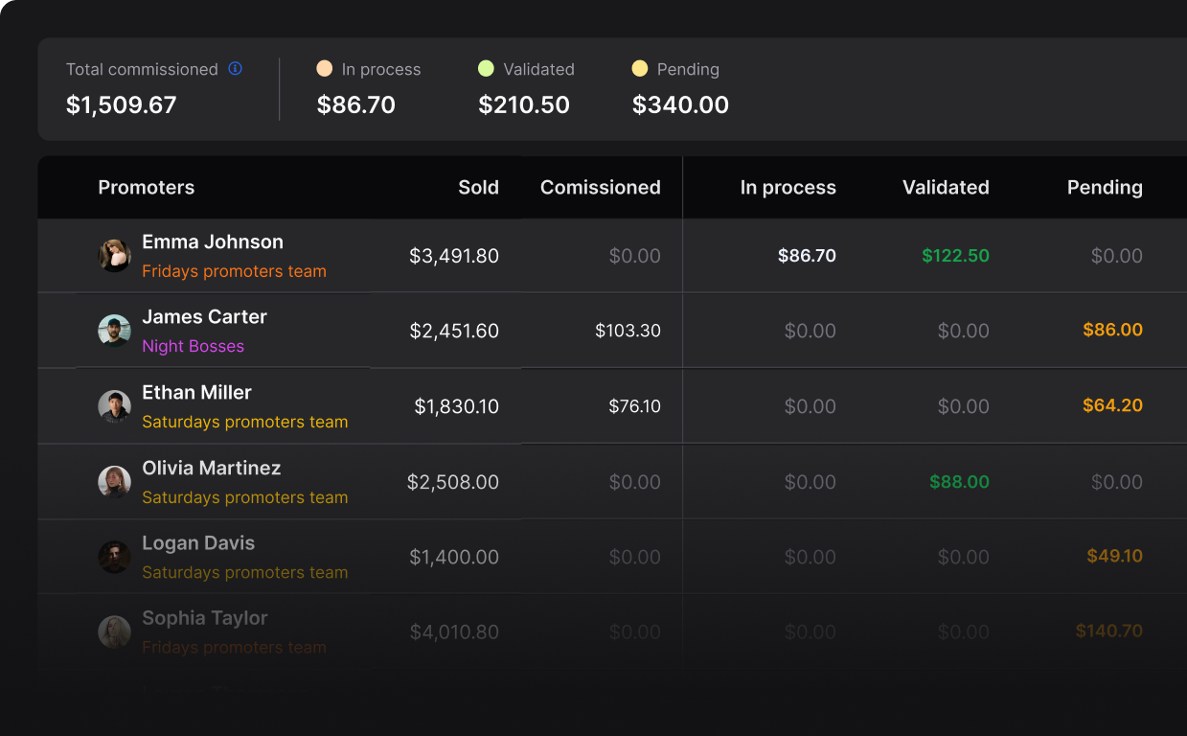Click the info icon beside Total commissioned

(233, 68)
